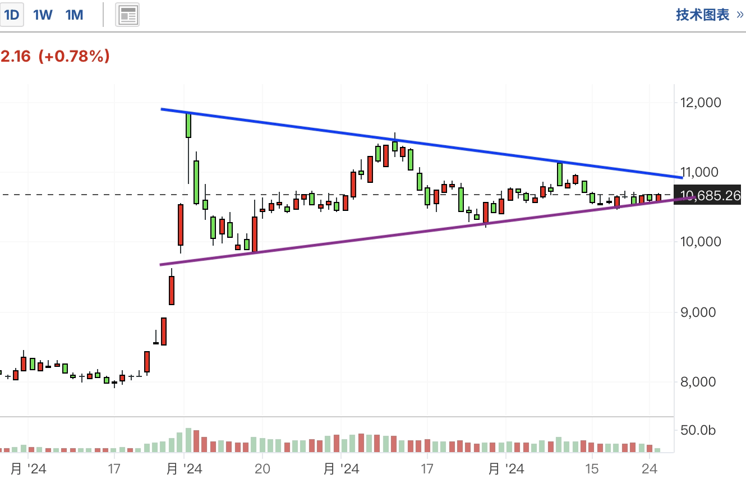Screen dimensions: 746x488
Task: Click the 15 date label on time axis
Action: [592, 468]
